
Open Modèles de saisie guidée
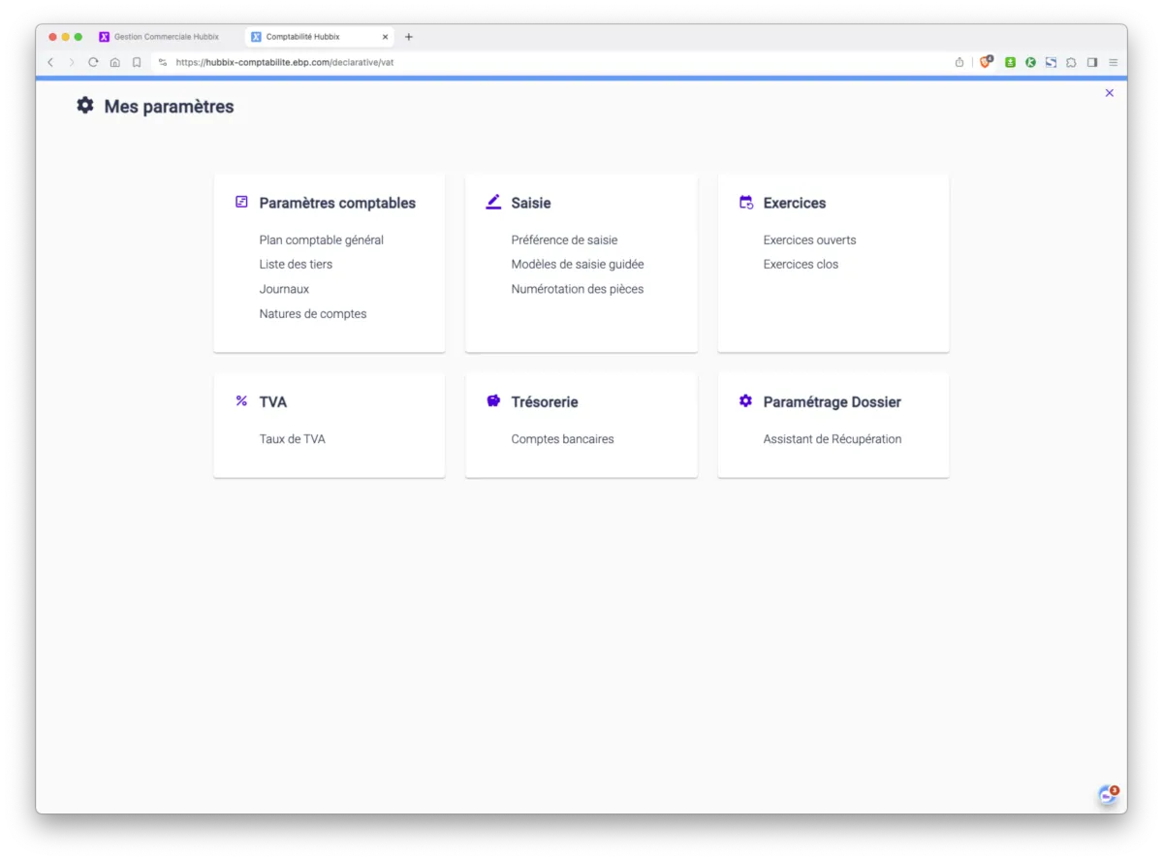coord(578,264)
